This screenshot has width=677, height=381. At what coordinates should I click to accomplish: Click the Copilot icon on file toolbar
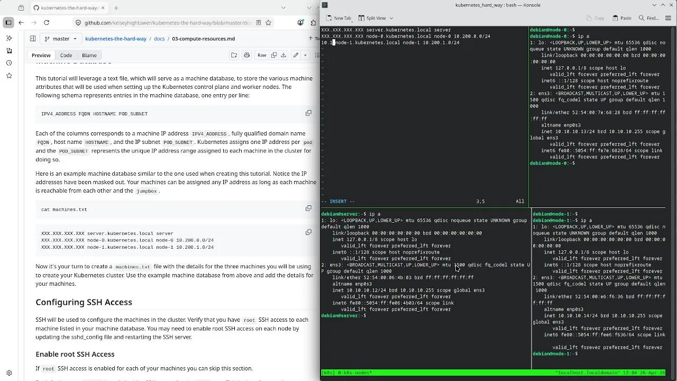[x=246, y=55]
